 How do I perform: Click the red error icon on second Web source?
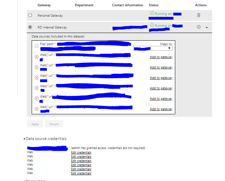pos(37,67)
